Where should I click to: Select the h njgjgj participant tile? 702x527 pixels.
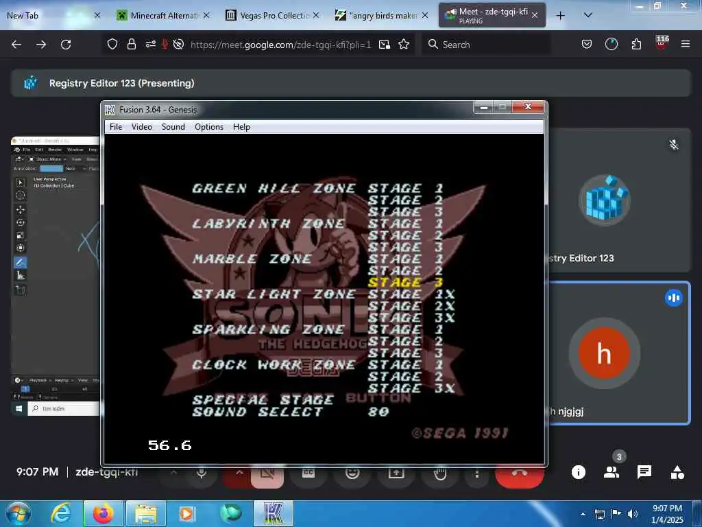pos(619,353)
